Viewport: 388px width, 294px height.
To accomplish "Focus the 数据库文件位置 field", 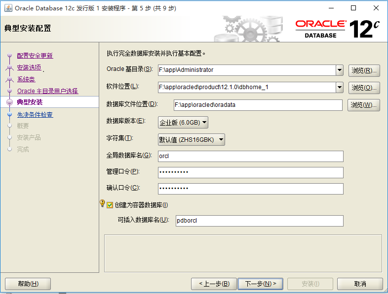I will [x=258, y=105].
